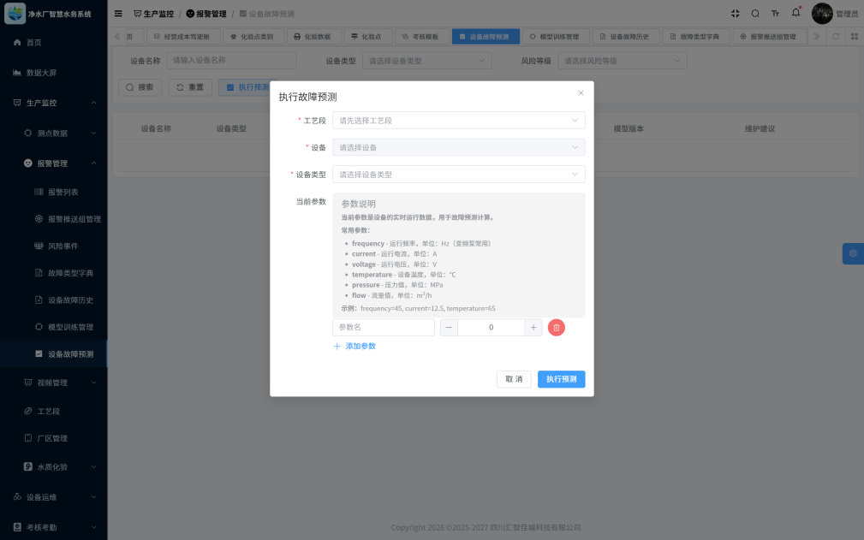Open the 工艺段 dropdown in dialog
Image resolution: width=864 pixels, height=540 pixels.
458,121
